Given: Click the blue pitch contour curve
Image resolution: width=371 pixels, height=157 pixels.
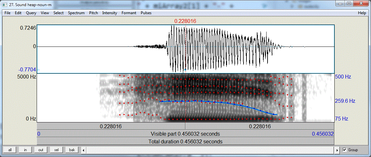Looking at the screenshot, I should (x=218, y=102).
